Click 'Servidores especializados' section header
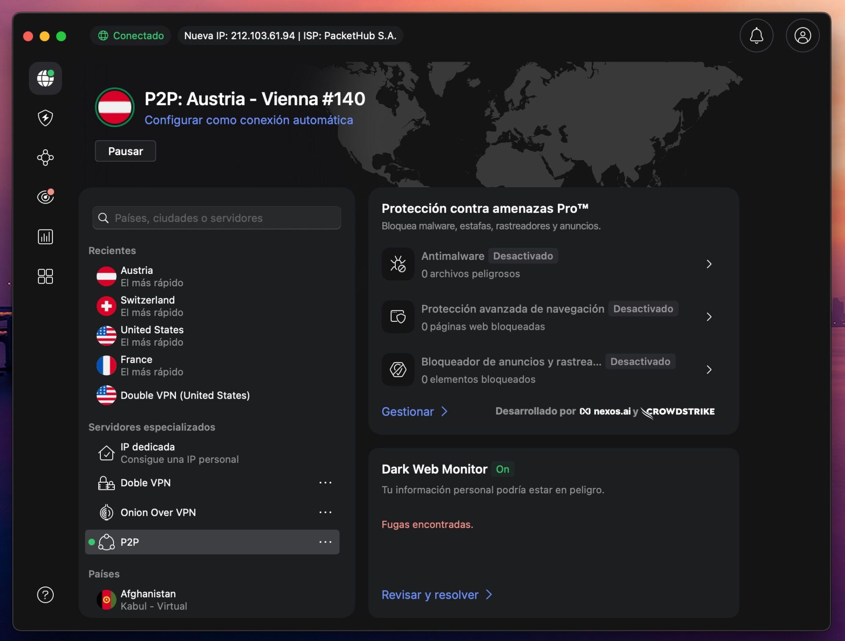Screen dimensions: 845x641 click(x=152, y=427)
